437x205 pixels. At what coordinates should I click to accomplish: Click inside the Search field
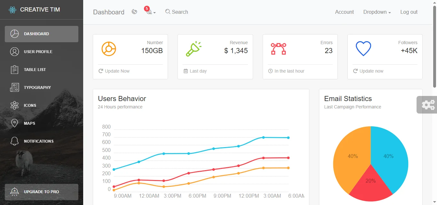pyautogui.click(x=179, y=12)
